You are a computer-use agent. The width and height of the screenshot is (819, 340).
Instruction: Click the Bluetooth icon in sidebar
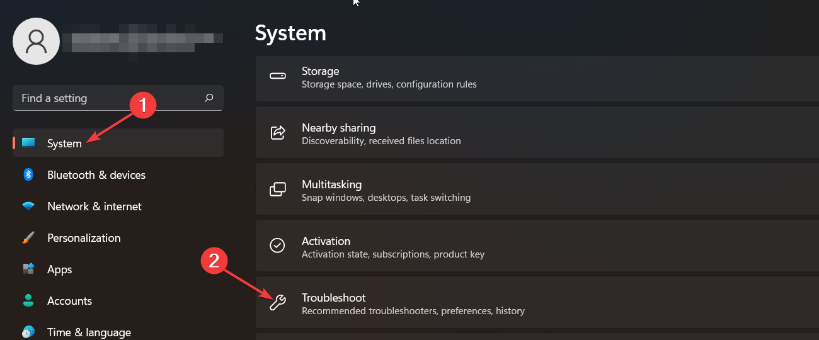[28, 175]
